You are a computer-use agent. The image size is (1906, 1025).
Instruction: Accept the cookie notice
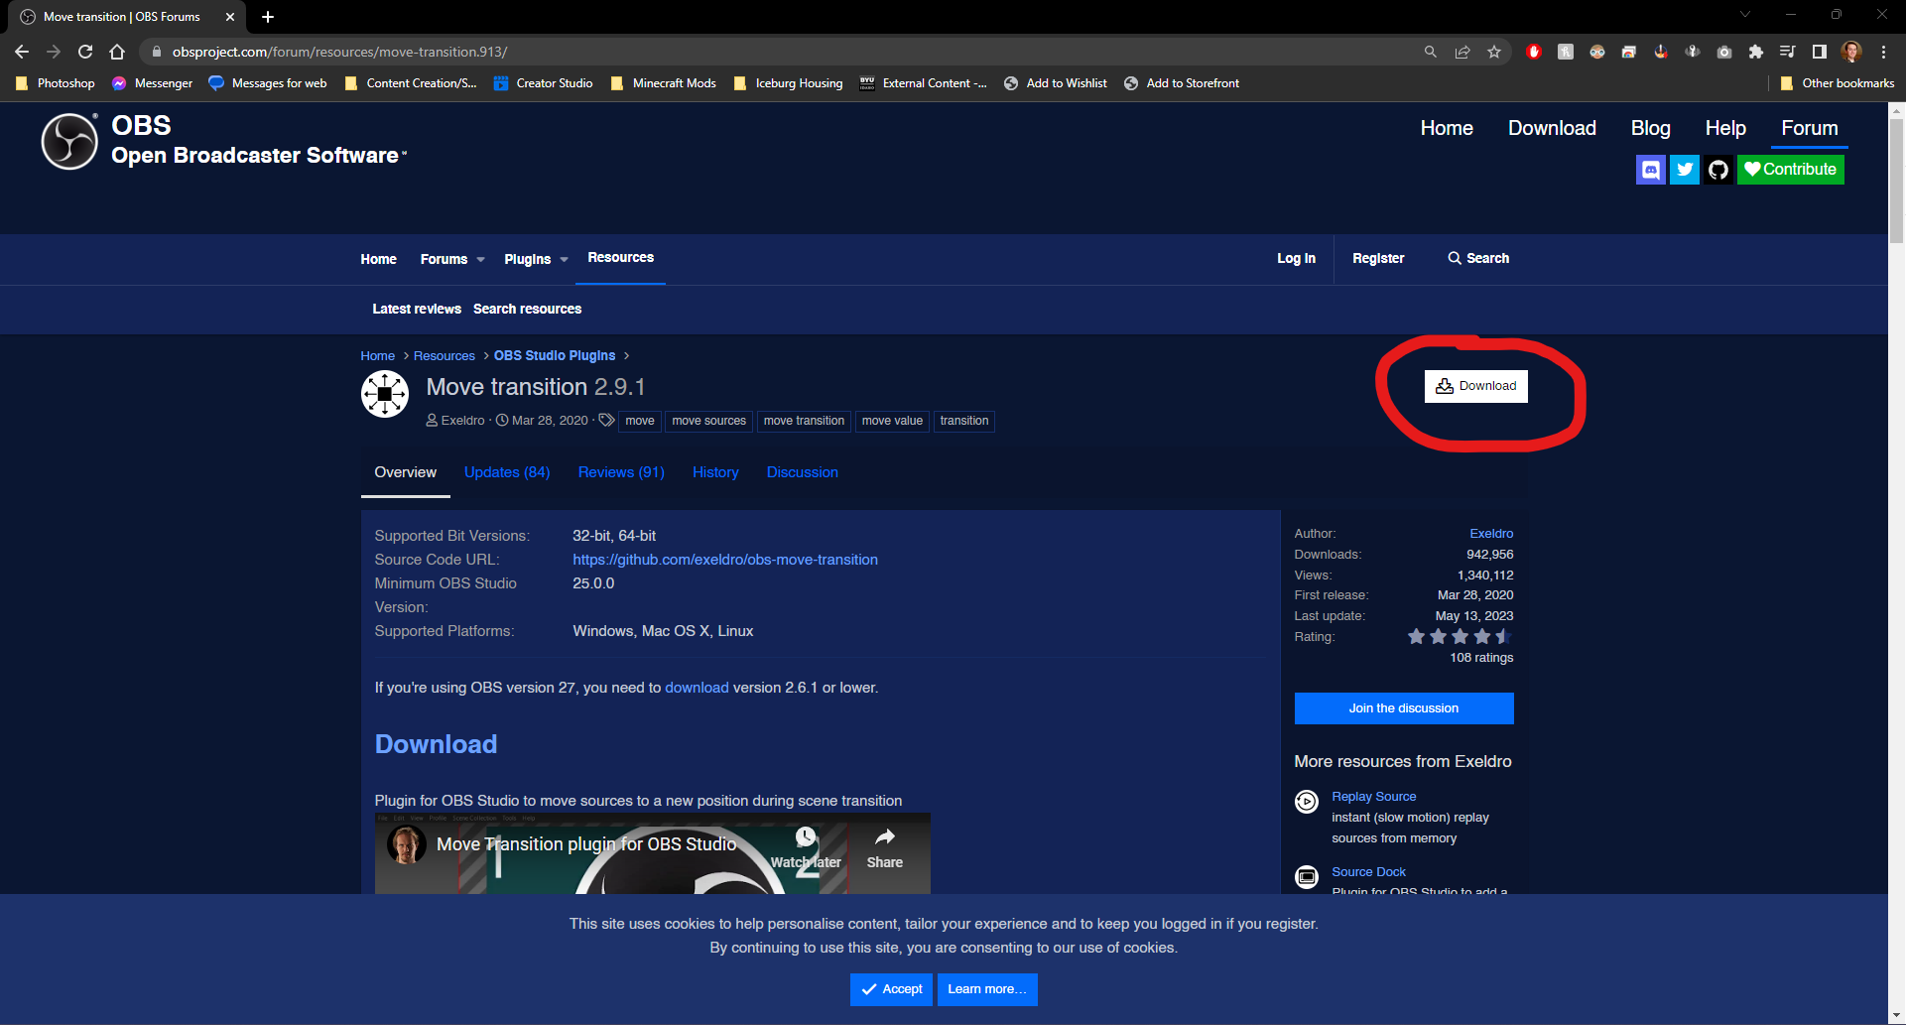pos(891,989)
